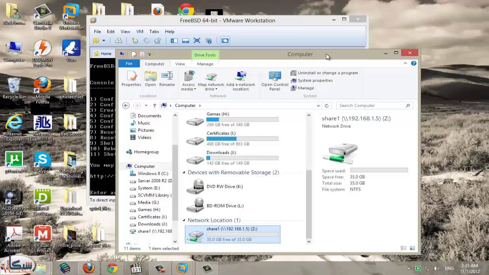
Task: Open Map network drive dropdown
Action: click(211, 81)
